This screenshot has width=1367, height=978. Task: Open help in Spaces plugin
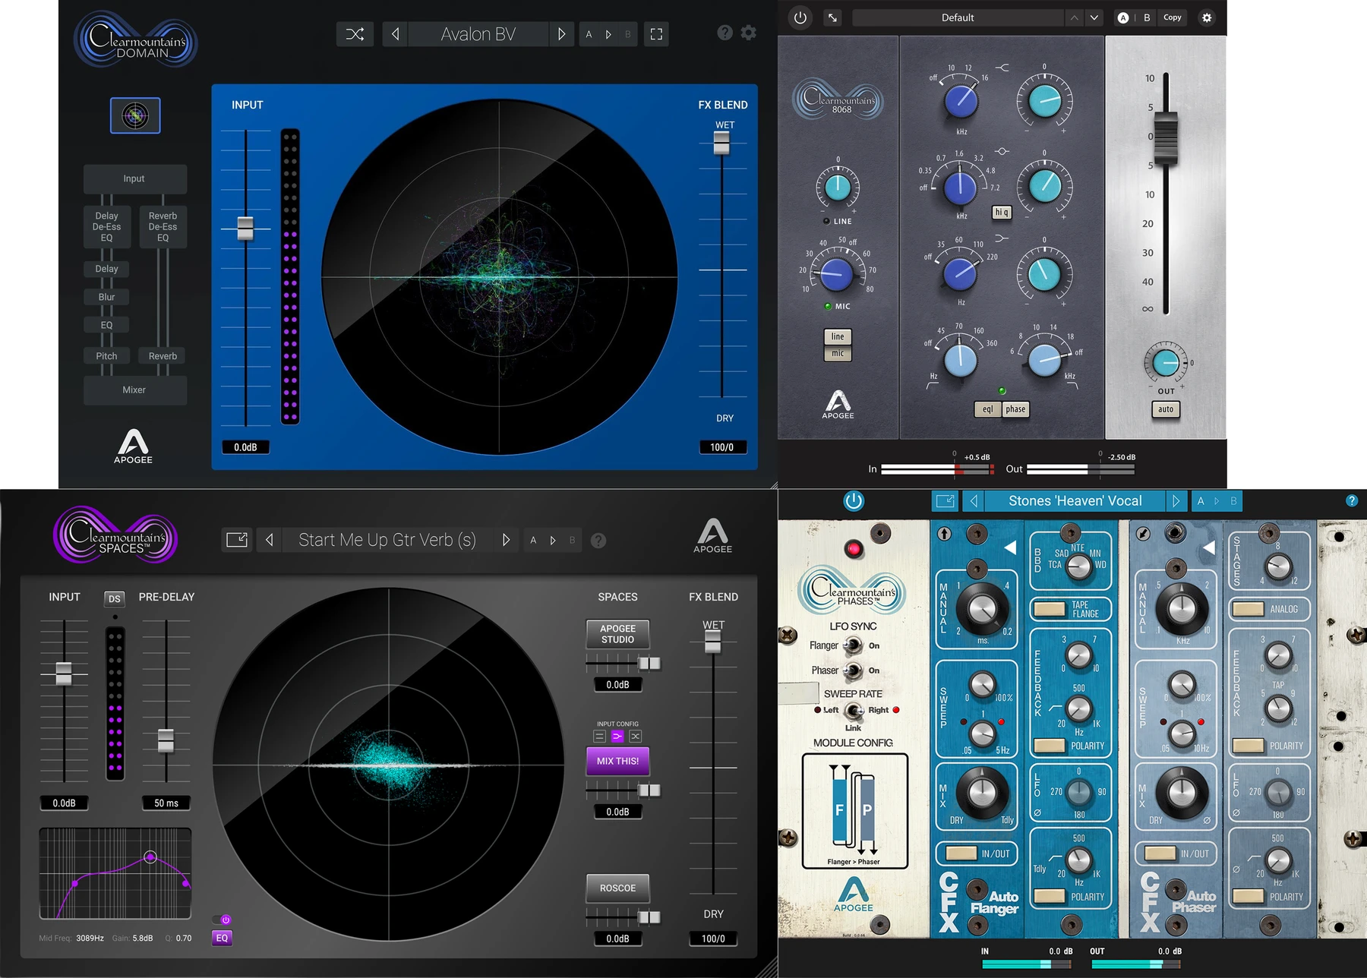click(x=598, y=541)
